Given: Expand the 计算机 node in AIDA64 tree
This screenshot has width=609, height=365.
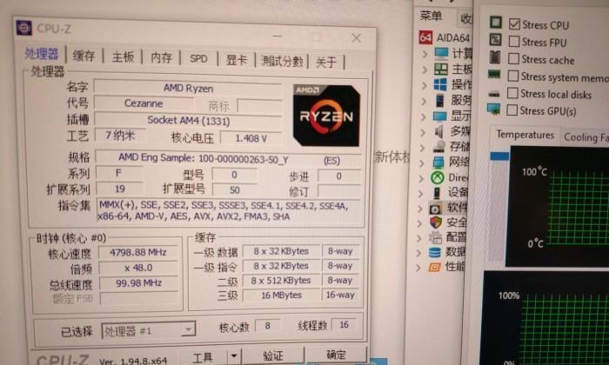Looking at the screenshot, I should [x=425, y=54].
